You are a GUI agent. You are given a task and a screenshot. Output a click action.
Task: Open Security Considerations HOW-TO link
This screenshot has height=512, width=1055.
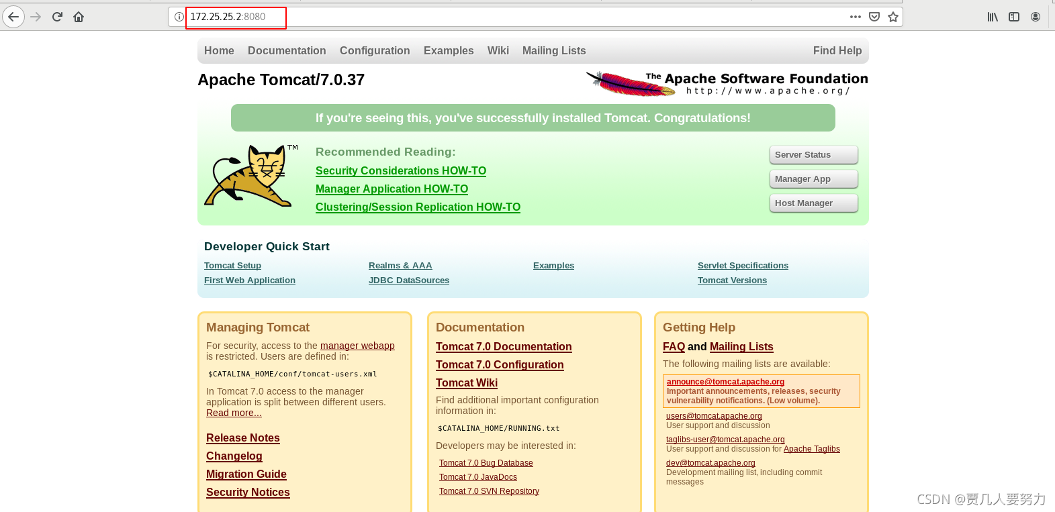click(401, 171)
